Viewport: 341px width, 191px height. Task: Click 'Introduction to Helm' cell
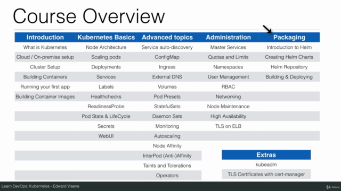(x=289, y=47)
